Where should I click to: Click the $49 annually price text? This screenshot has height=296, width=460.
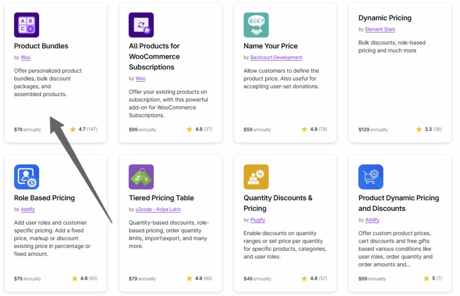point(257,279)
